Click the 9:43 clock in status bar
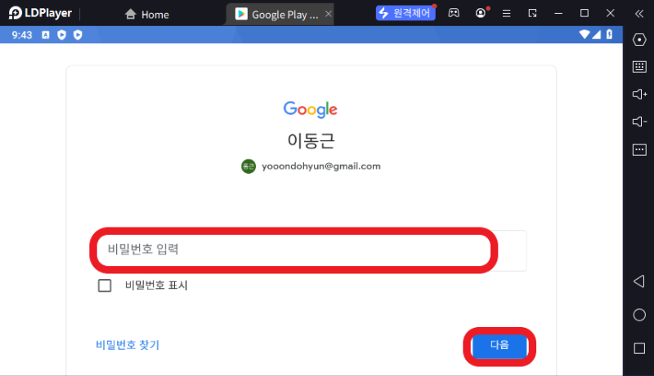 point(22,35)
